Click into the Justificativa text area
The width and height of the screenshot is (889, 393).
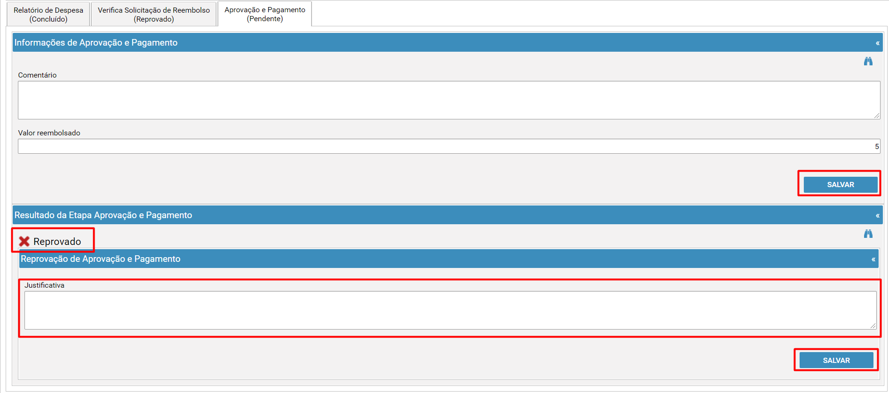click(x=450, y=310)
